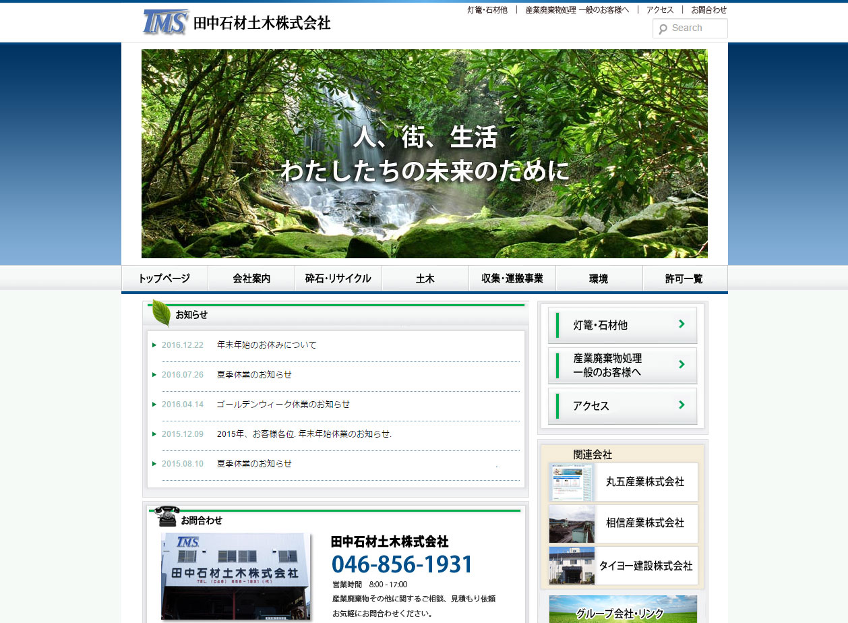Click the アクセス link in the header
Image resolution: width=848 pixels, height=623 pixels.
point(660,10)
